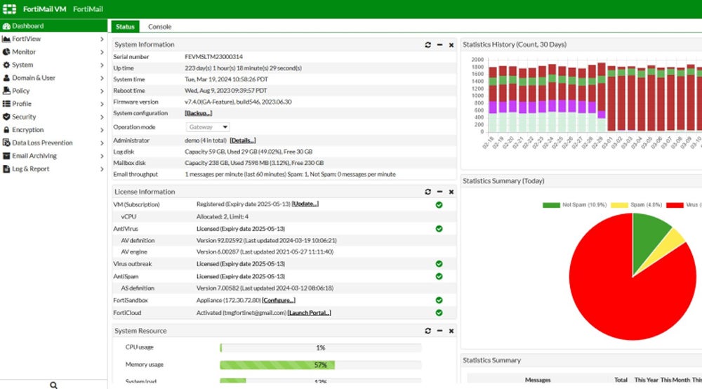Click the FortiMail grid logo icon
This screenshot has width=702, height=389.
pos(9,9)
